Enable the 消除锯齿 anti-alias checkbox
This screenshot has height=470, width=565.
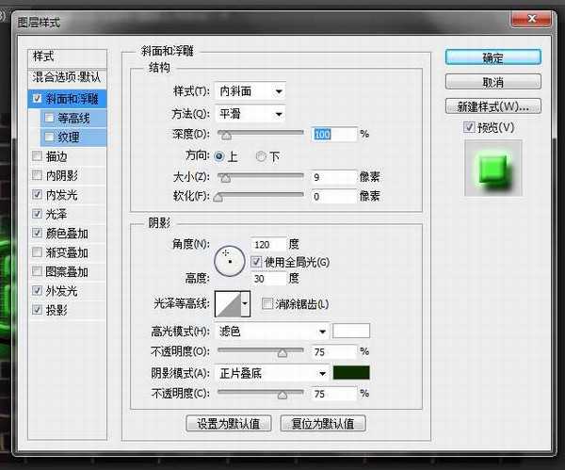tap(268, 303)
